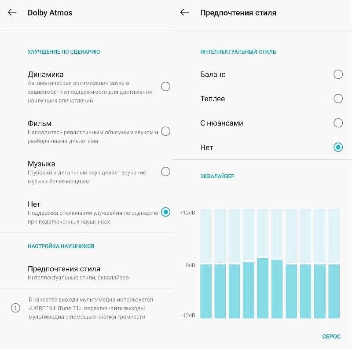The height and width of the screenshot is (349, 352).
Task: Go back from the Dolby Atmos screen
Action: pos(12,12)
